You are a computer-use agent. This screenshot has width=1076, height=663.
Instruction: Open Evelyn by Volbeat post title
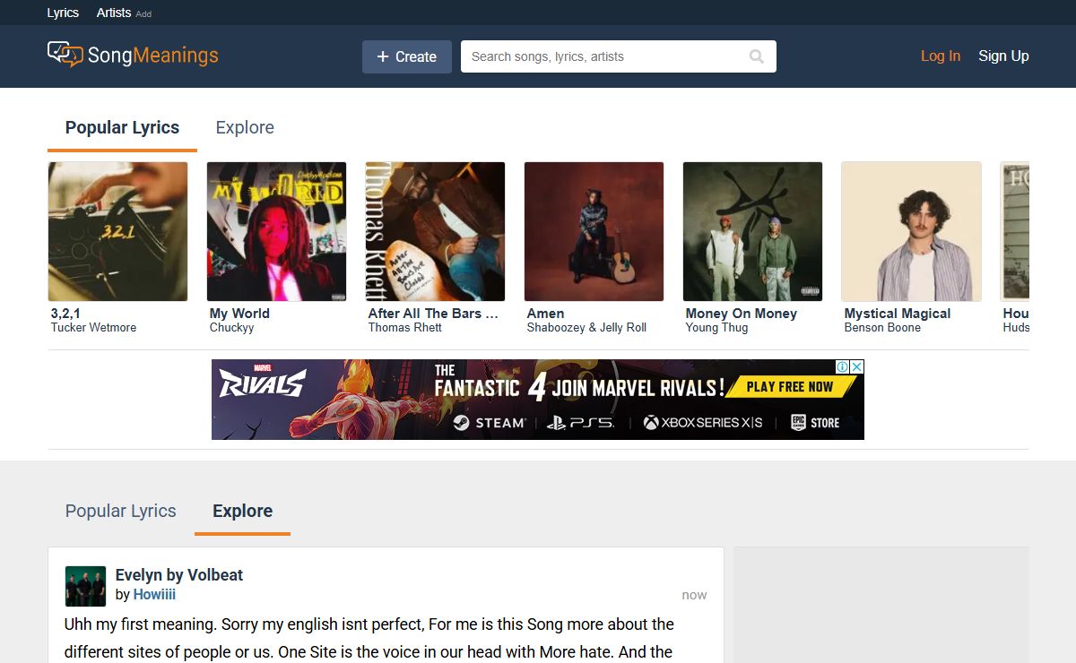[179, 575]
